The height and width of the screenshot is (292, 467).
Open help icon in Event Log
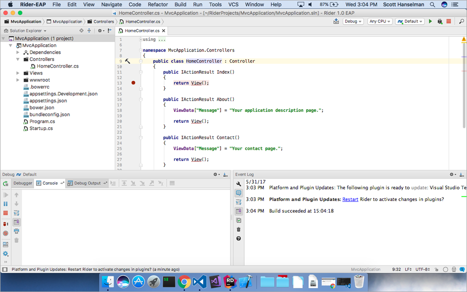pyautogui.click(x=238, y=239)
